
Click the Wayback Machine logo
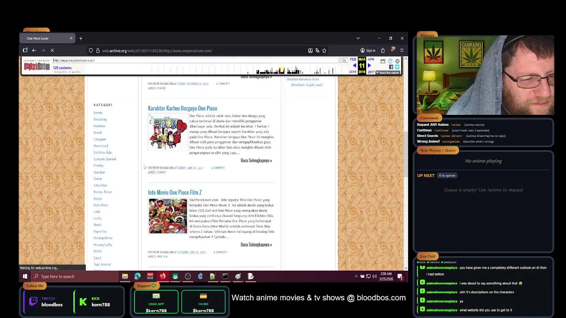point(37,66)
